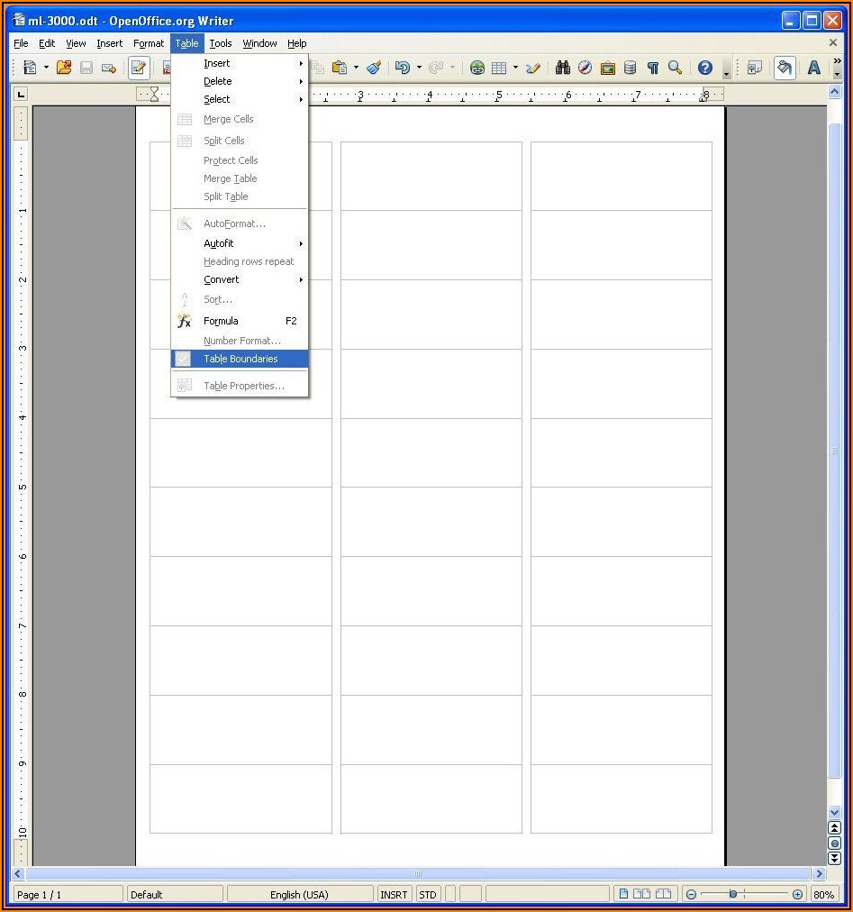The image size is (853, 912).
Task: Click English (USA) language in status bar
Action: 299,895
